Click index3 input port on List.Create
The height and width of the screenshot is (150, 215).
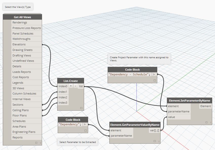[63, 103]
